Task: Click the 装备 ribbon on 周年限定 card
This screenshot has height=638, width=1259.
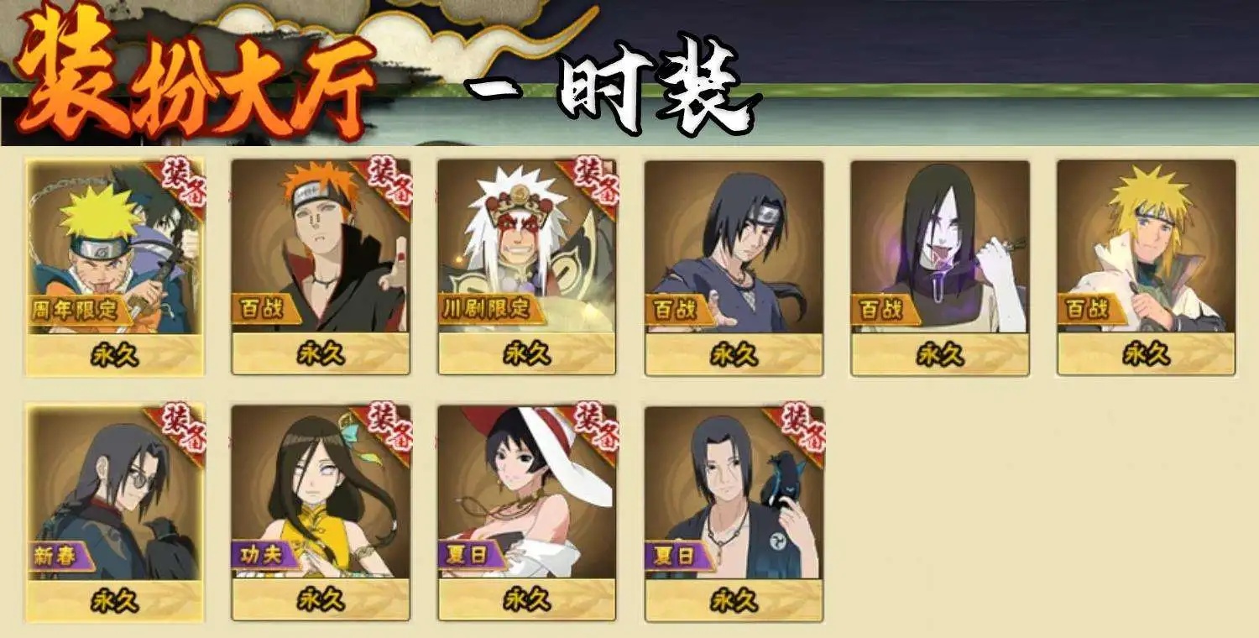Action: click(x=182, y=181)
